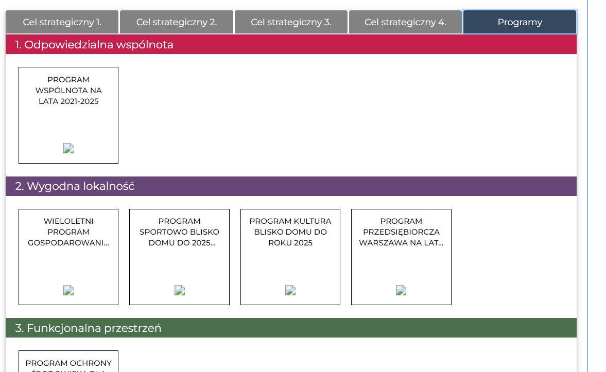Open Program Wspólnota na lata 2021-2025 title
This screenshot has height=372, width=606.
[68, 91]
